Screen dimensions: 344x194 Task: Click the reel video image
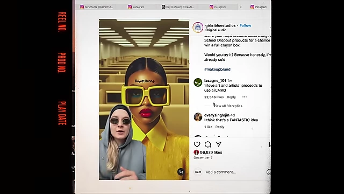144,99
